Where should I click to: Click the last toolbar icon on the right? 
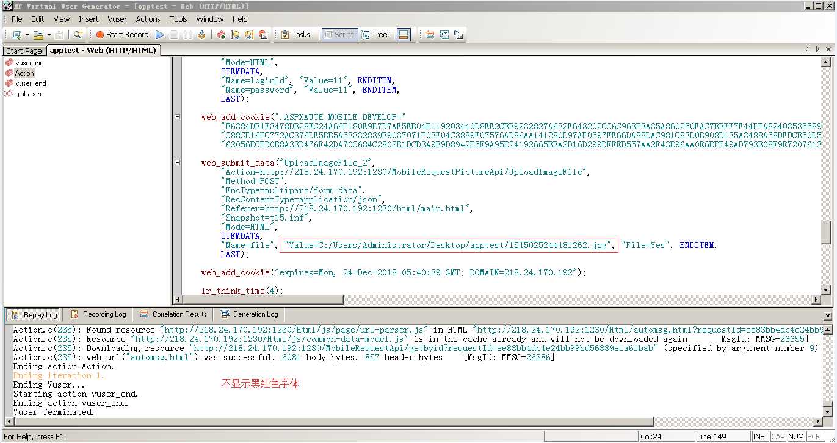click(x=458, y=35)
